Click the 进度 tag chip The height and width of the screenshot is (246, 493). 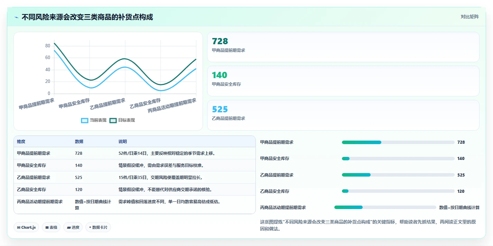[73, 227]
